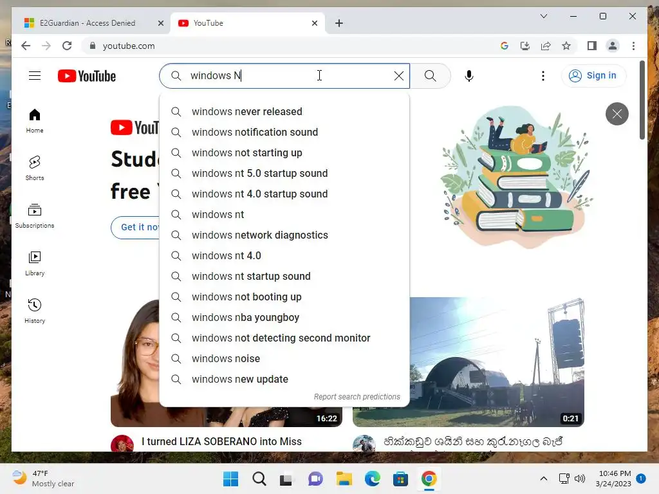659x494 pixels.
Task: Reload the page in Chrome
Action: [67, 46]
